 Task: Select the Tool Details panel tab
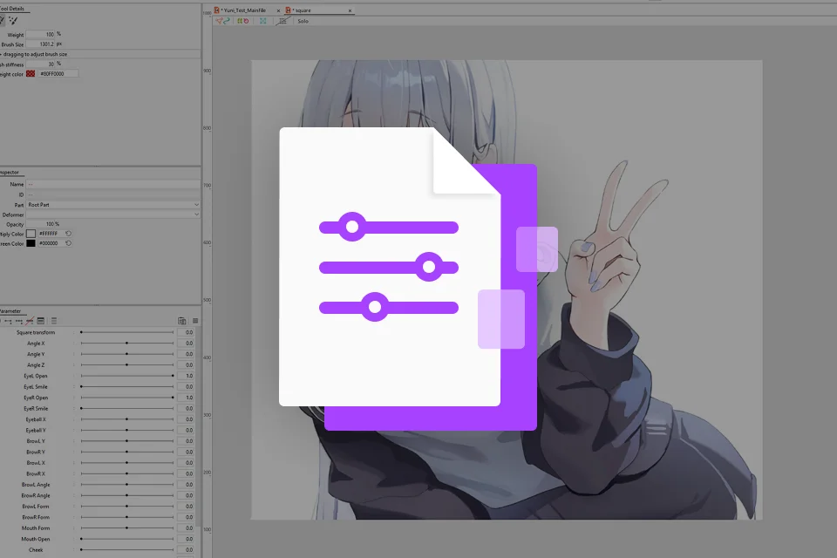(12, 9)
